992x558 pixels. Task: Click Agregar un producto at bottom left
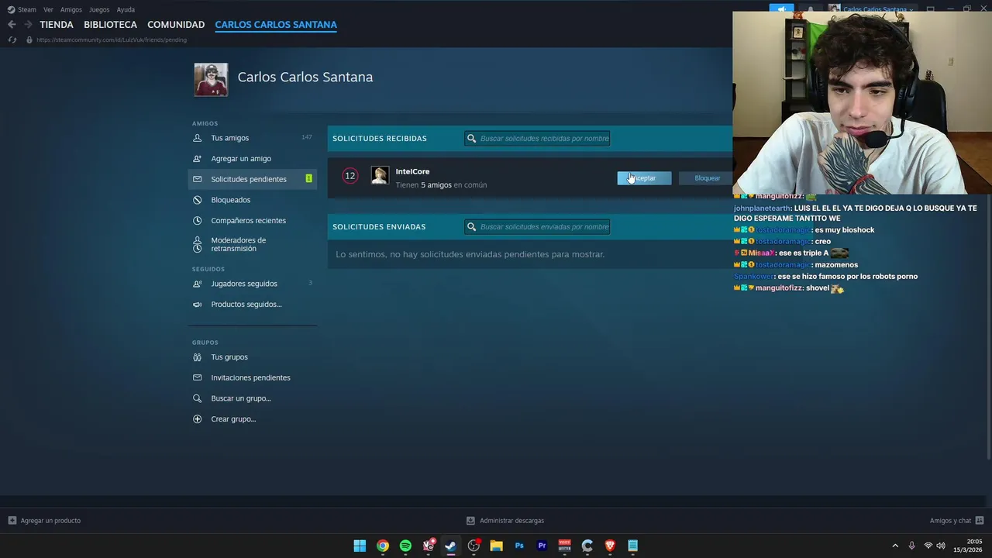coord(44,520)
